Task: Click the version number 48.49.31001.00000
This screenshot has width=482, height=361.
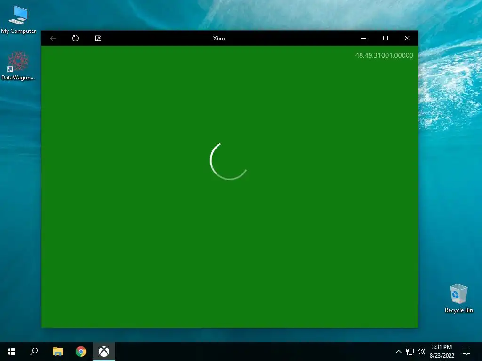Action: (x=384, y=55)
